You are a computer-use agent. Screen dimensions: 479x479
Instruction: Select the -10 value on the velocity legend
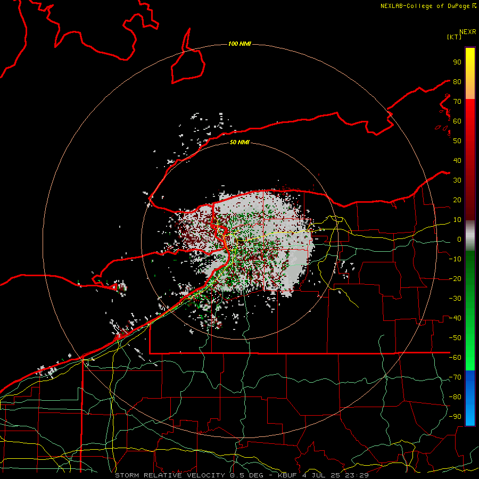tap(455, 259)
